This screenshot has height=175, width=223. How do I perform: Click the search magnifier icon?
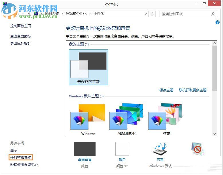tap(213, 14)
